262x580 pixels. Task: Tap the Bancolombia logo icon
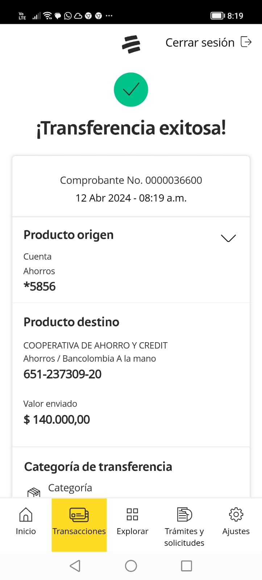pyautogui.click(x=131, y=44)
